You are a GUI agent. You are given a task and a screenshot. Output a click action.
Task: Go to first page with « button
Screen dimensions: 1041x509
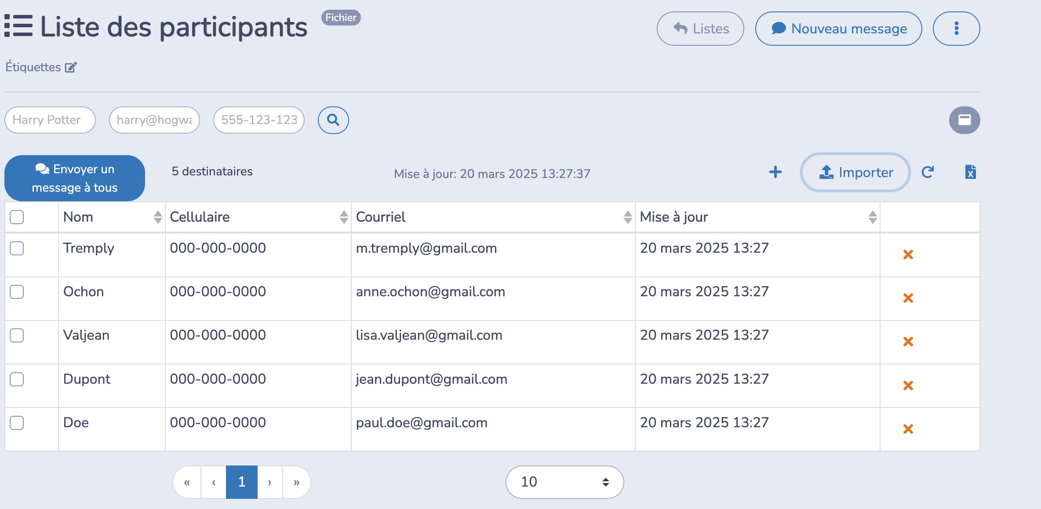(187, 482)
